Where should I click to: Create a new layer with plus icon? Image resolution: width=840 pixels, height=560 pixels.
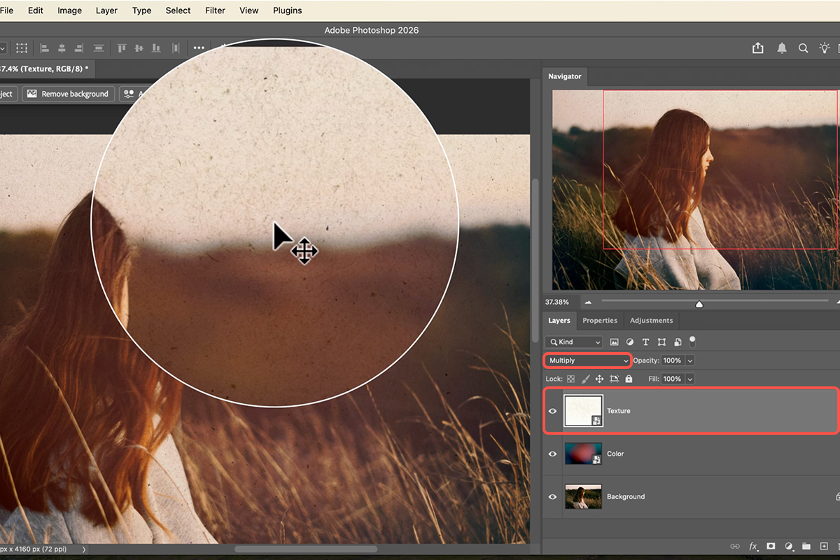pos(822,546)
